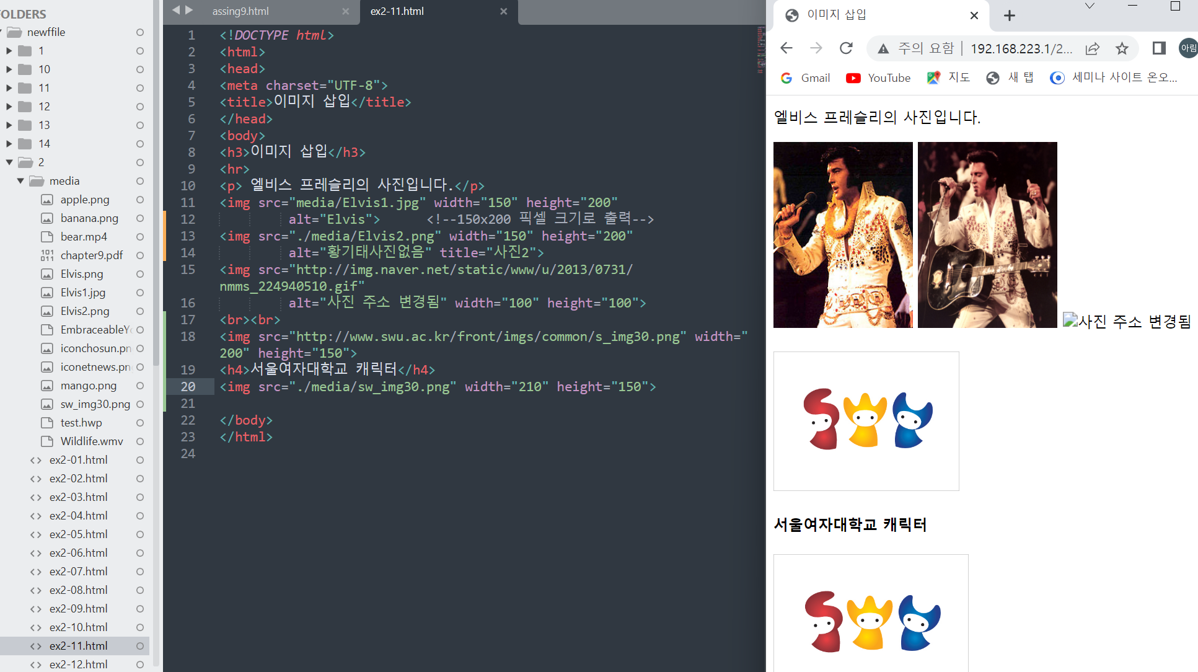Screen dimensions: 1198x672
Task: Open a new Chrome tab
Action: (1010, 15)
